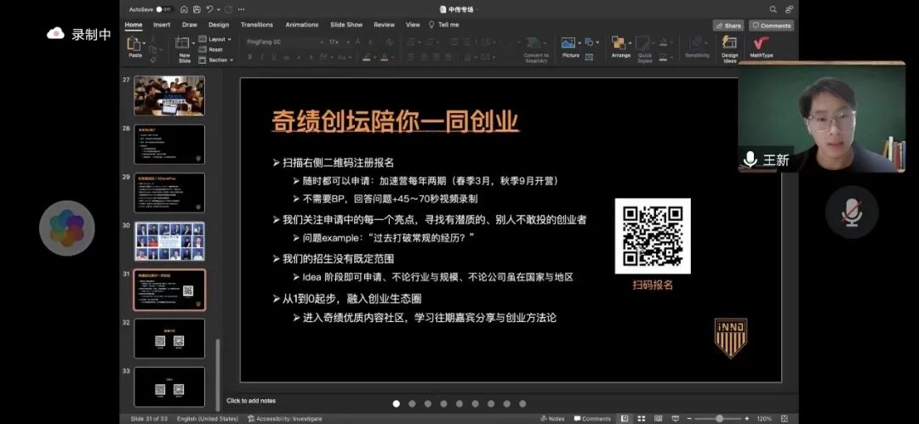
Task: Click the Share button
Action: (728, 25)
